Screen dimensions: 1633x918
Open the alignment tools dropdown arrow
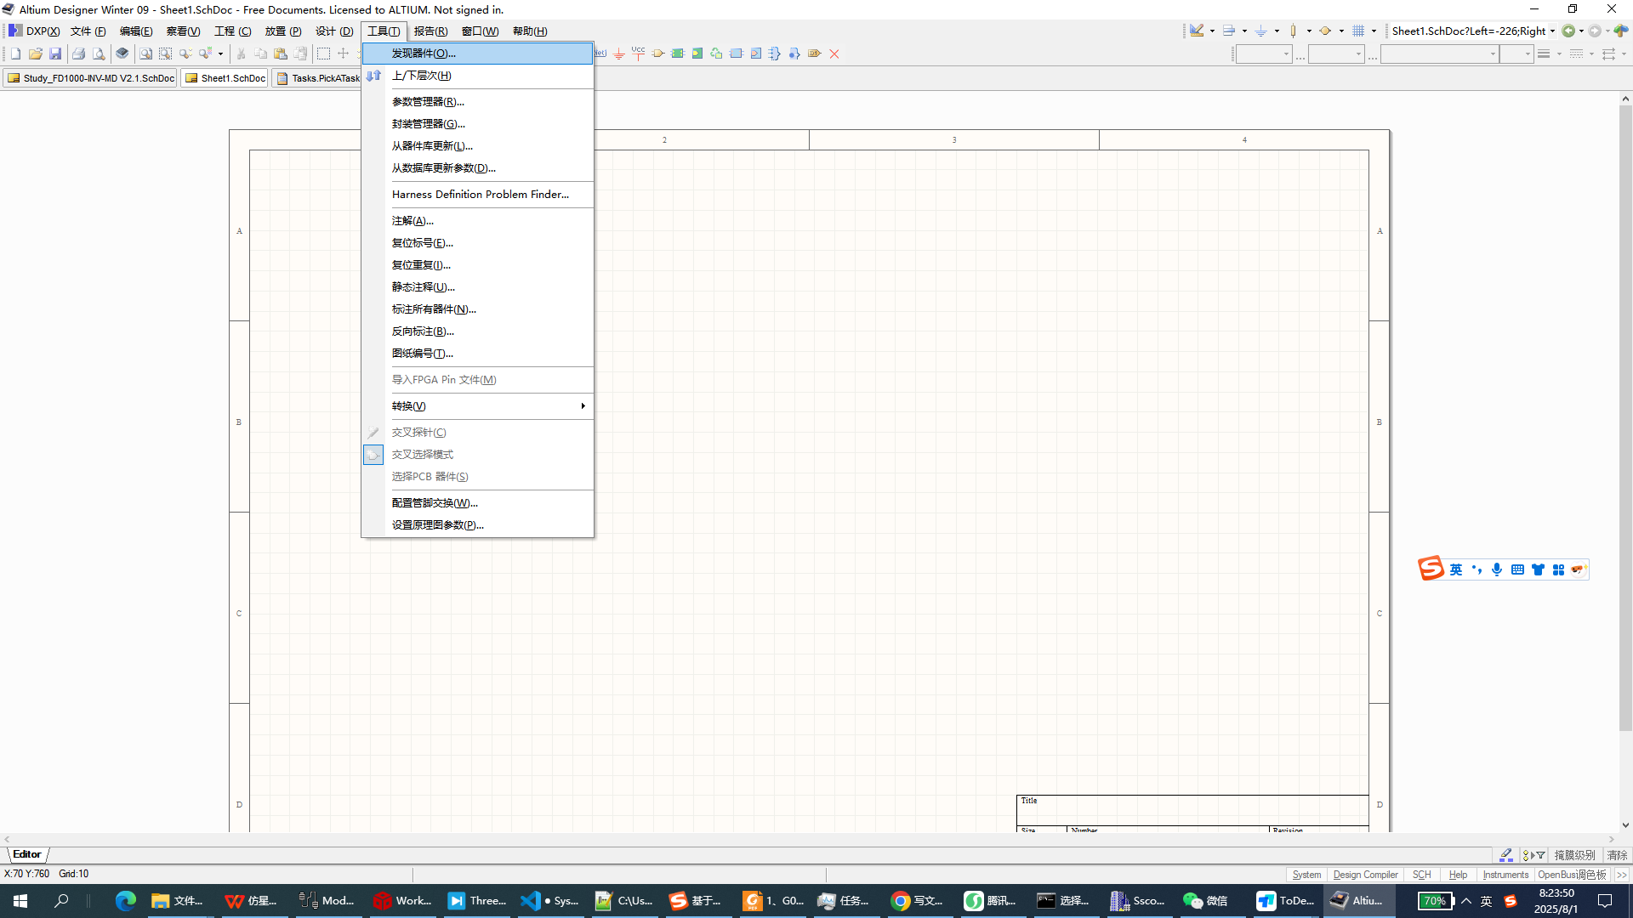1244,31
